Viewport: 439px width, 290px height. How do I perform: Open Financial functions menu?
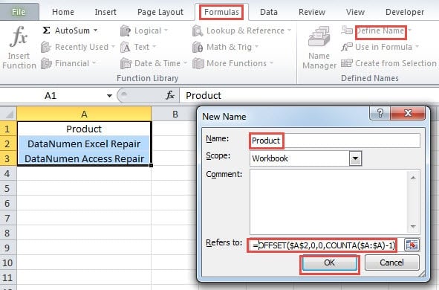[x=68, y=63]
